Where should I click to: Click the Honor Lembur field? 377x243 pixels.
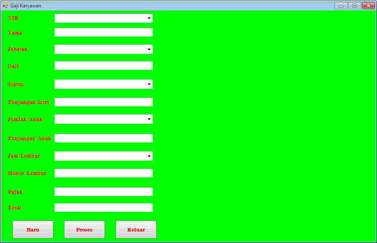tap(103, 173)
